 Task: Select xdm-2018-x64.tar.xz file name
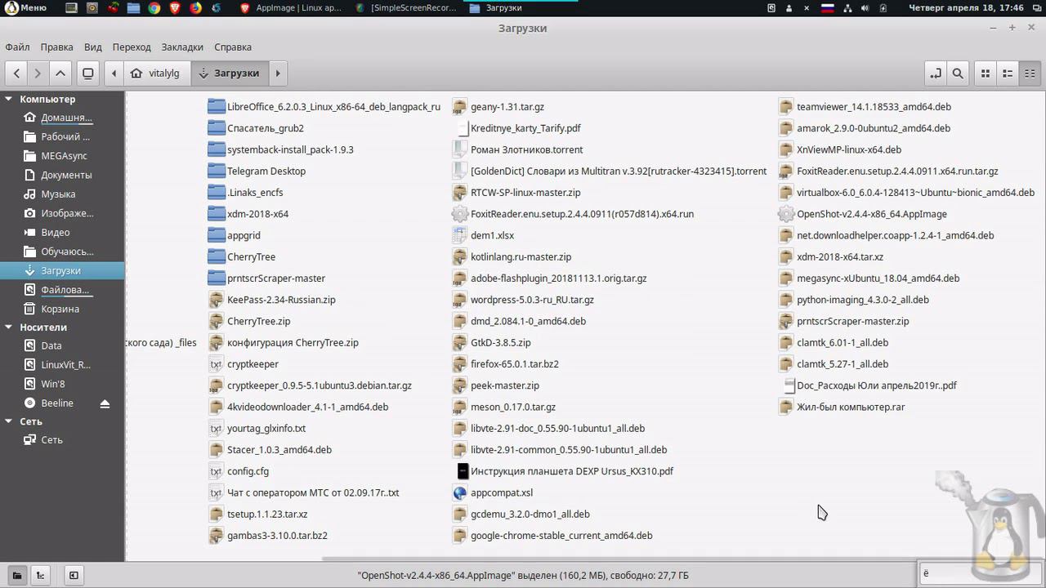pyautogui.click(x=840, y=256)
